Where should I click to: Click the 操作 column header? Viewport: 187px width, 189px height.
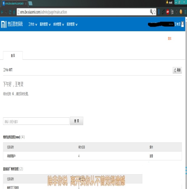pyautogui.click(x=151, y=147)
